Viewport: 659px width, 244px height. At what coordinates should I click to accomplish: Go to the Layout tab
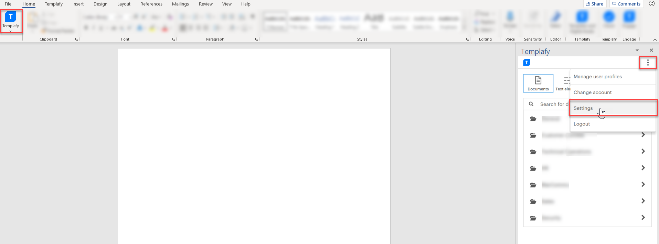pos(124,4)
